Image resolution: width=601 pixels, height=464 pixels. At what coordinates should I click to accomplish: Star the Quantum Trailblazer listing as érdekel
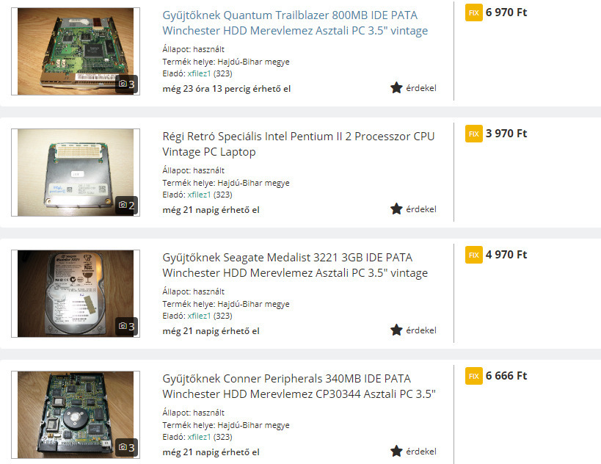(x=396, y=88)
